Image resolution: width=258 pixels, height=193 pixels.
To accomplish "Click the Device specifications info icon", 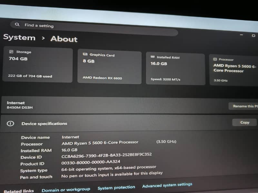I will click(10, 124).
